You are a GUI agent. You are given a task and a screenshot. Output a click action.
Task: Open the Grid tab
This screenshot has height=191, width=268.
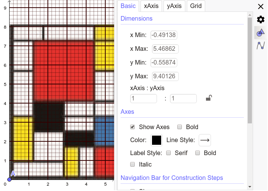coord(196,6)
